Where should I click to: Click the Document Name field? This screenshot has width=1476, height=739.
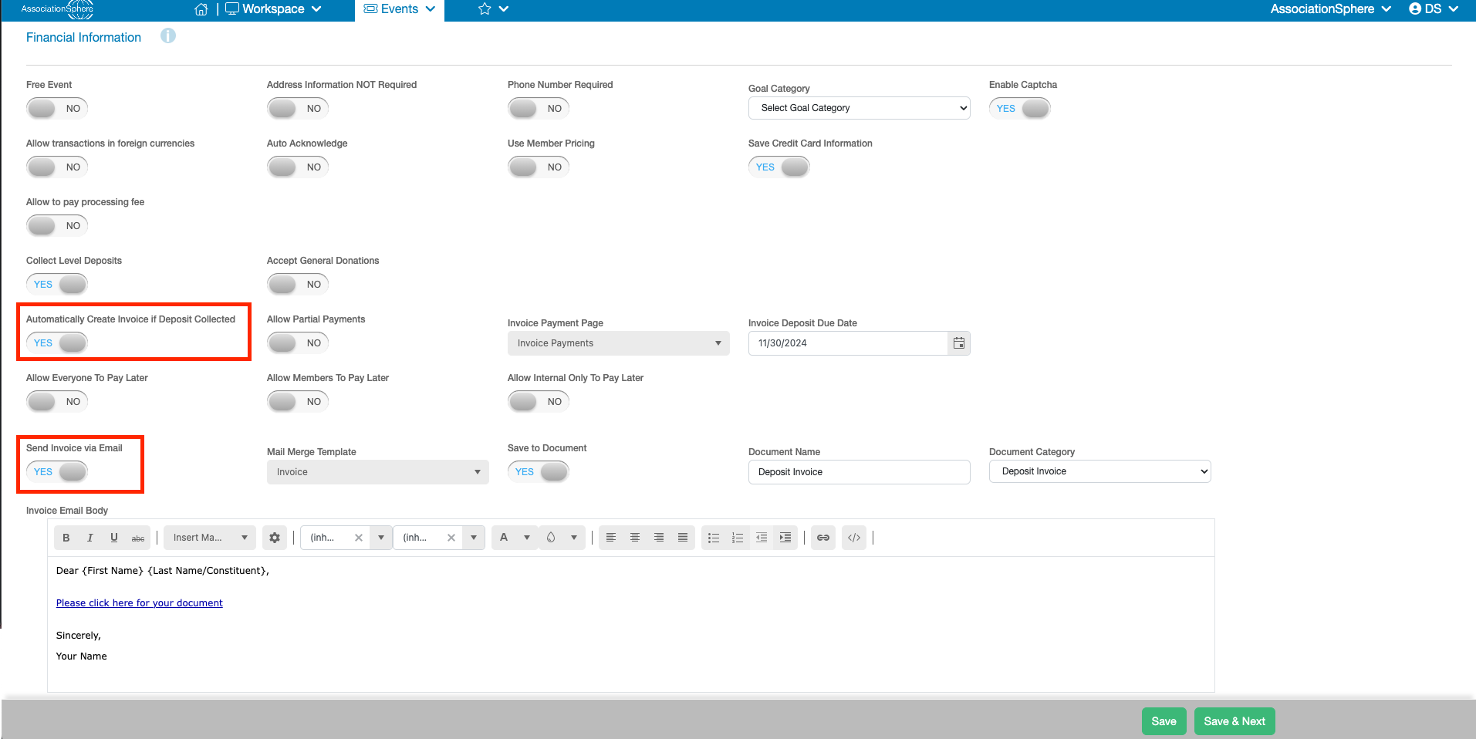tap(860, 472)
